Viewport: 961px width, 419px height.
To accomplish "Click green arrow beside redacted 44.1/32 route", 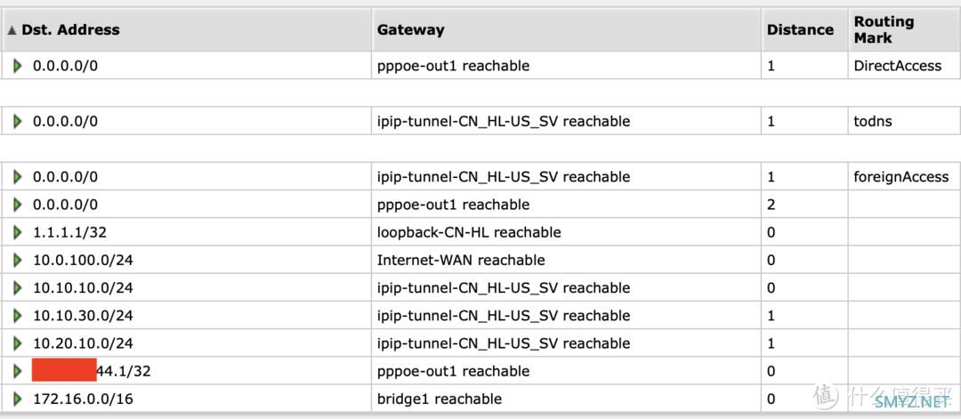I will tap(18, 371).
